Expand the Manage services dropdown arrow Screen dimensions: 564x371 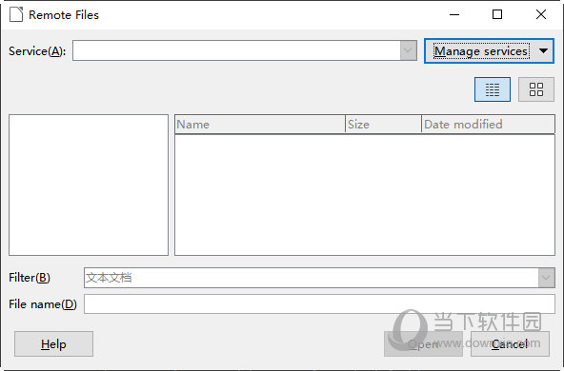point(543,51)
